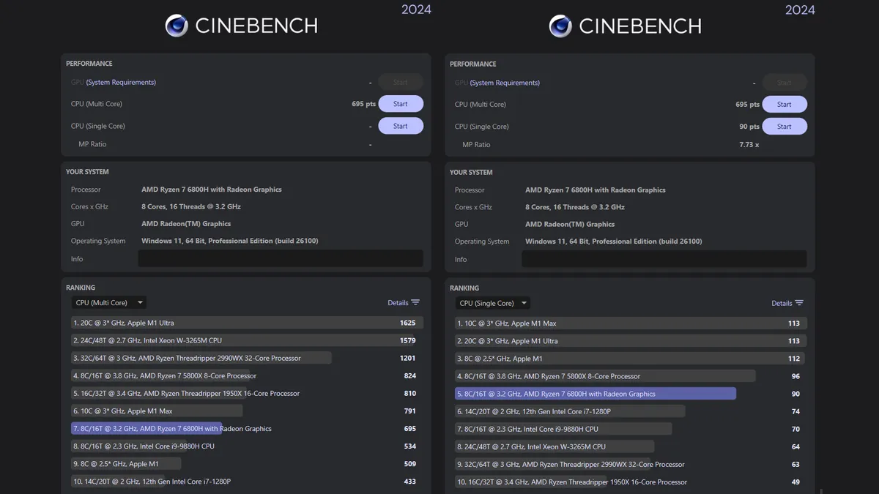Click the Info text field in left window
The image size is (879, 494).
[x=281, y=258]
